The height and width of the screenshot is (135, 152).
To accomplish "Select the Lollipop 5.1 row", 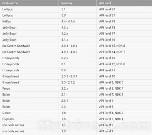I will 76,9.
